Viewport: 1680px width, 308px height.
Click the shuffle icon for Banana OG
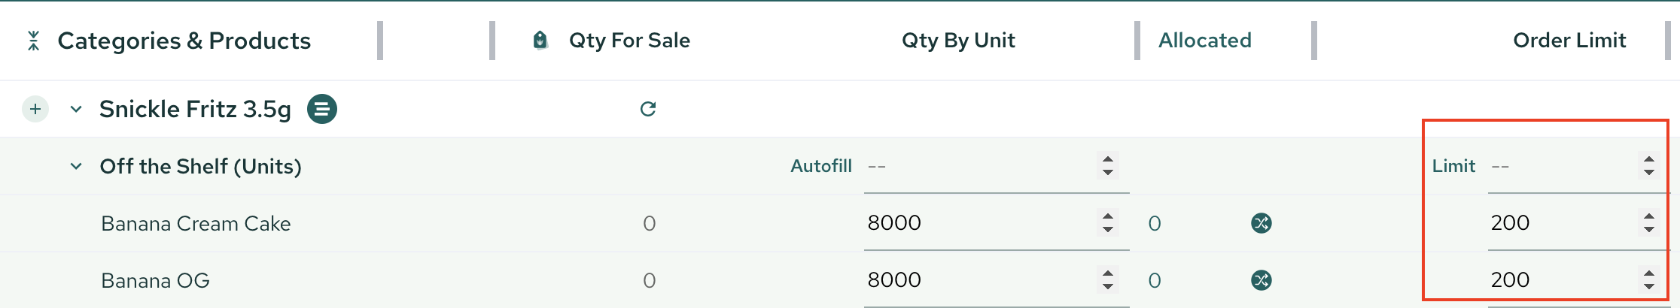click(x=1262, y=280)
